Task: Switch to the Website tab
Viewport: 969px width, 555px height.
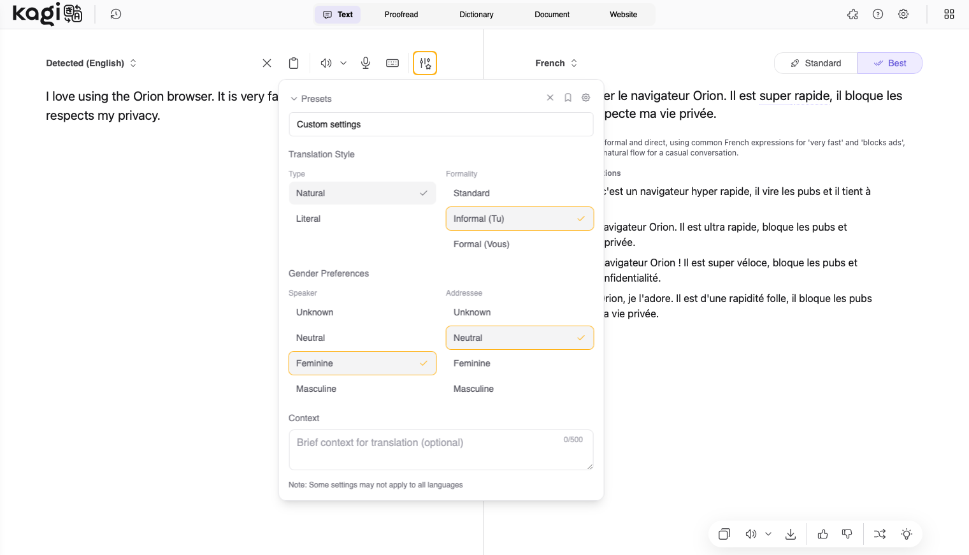Action: tap(624, 15)
